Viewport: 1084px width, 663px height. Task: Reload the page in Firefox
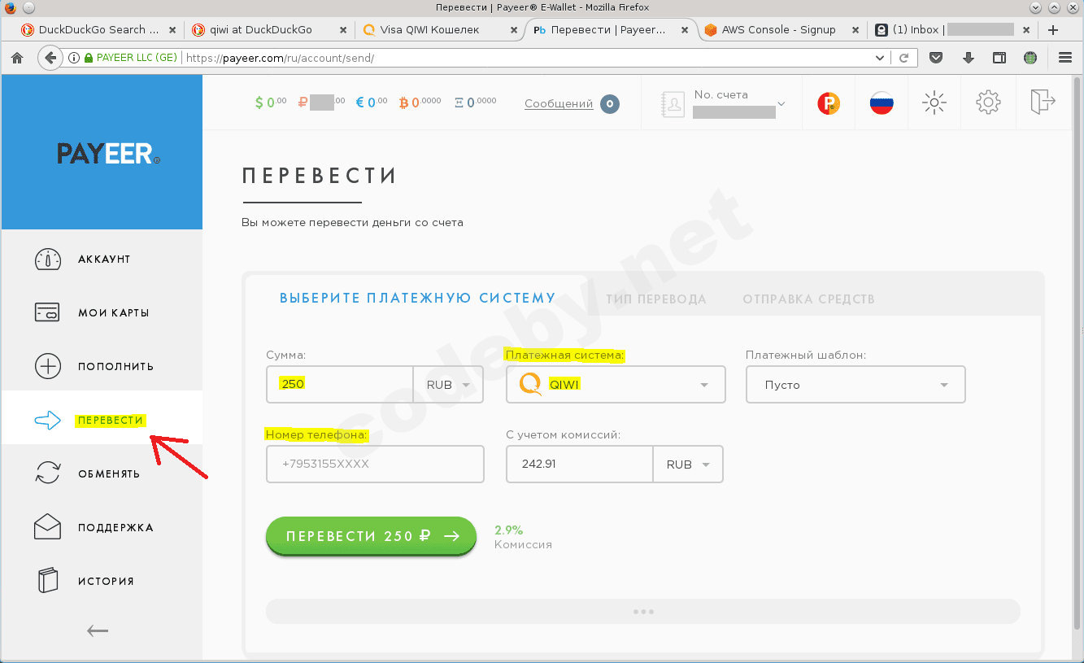tap(903, 58)
